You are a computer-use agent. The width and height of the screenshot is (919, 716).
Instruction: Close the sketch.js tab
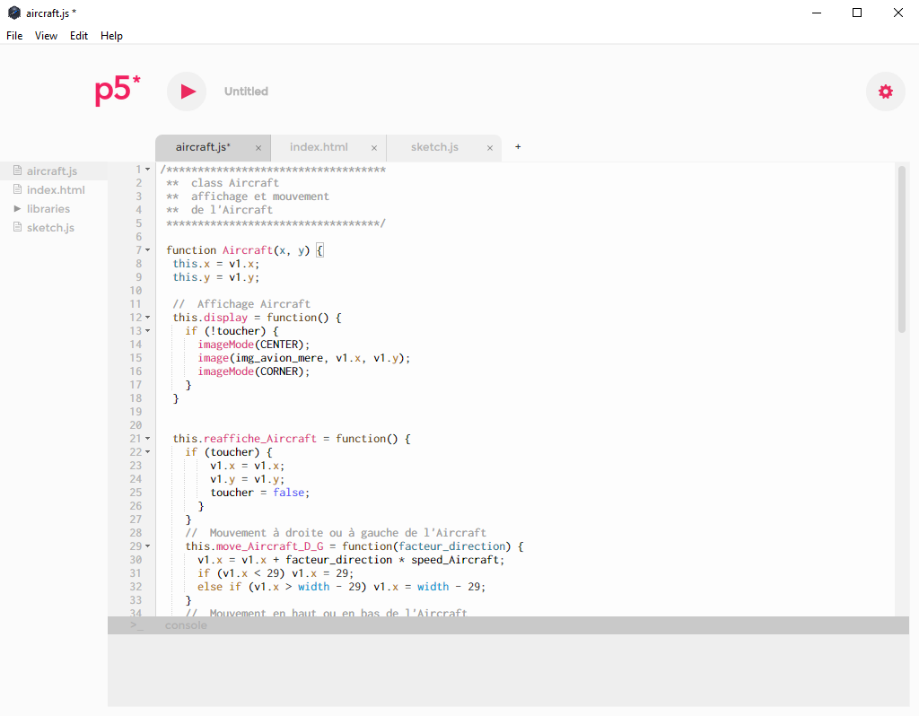490,148
